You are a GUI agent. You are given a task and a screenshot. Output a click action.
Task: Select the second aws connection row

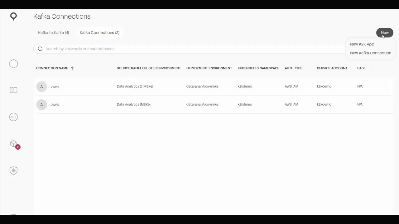(187, 104)
